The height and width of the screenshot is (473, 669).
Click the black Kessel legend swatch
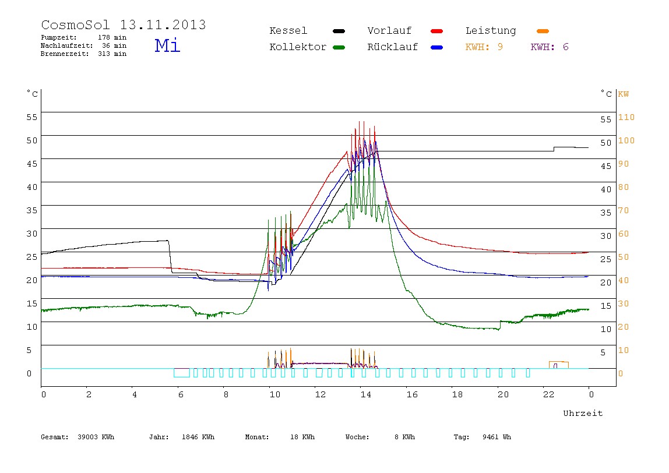coord(339,31)
